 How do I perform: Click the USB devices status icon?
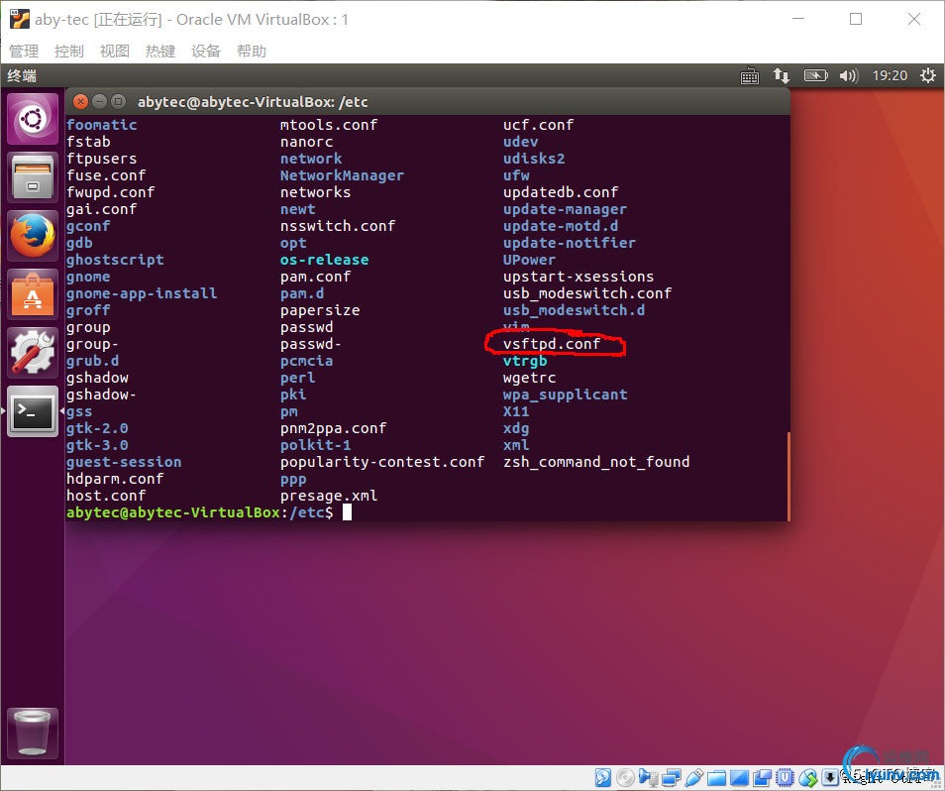694,777
